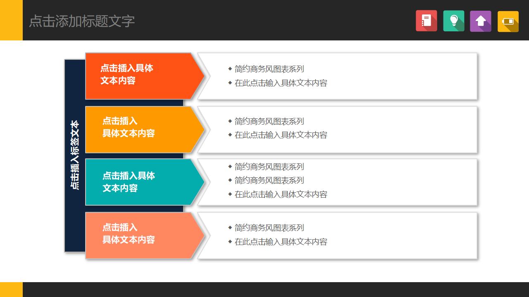This screenshot has height=297, width=529.
Task: Click the red notebook icon
Action: (x=427, y=21)
